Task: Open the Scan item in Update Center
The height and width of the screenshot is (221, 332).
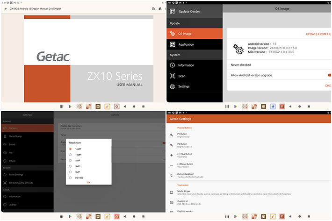Action: (182, 76)
